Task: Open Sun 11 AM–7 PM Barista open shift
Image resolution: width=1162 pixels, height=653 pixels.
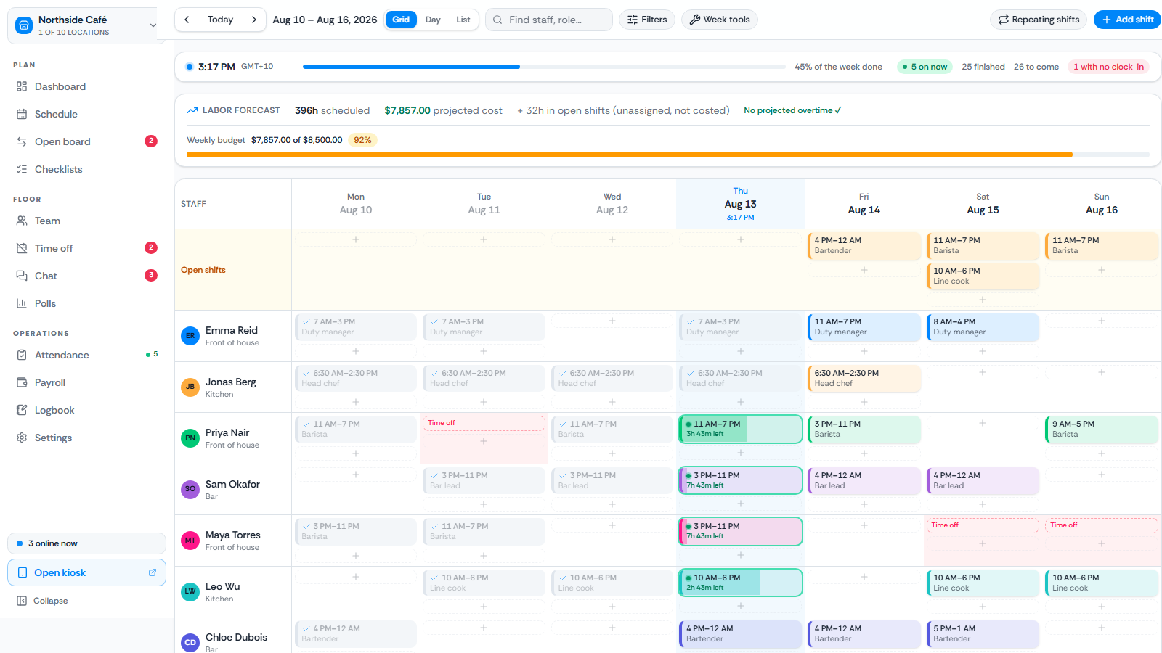Action: click(x=1102, y=245)
